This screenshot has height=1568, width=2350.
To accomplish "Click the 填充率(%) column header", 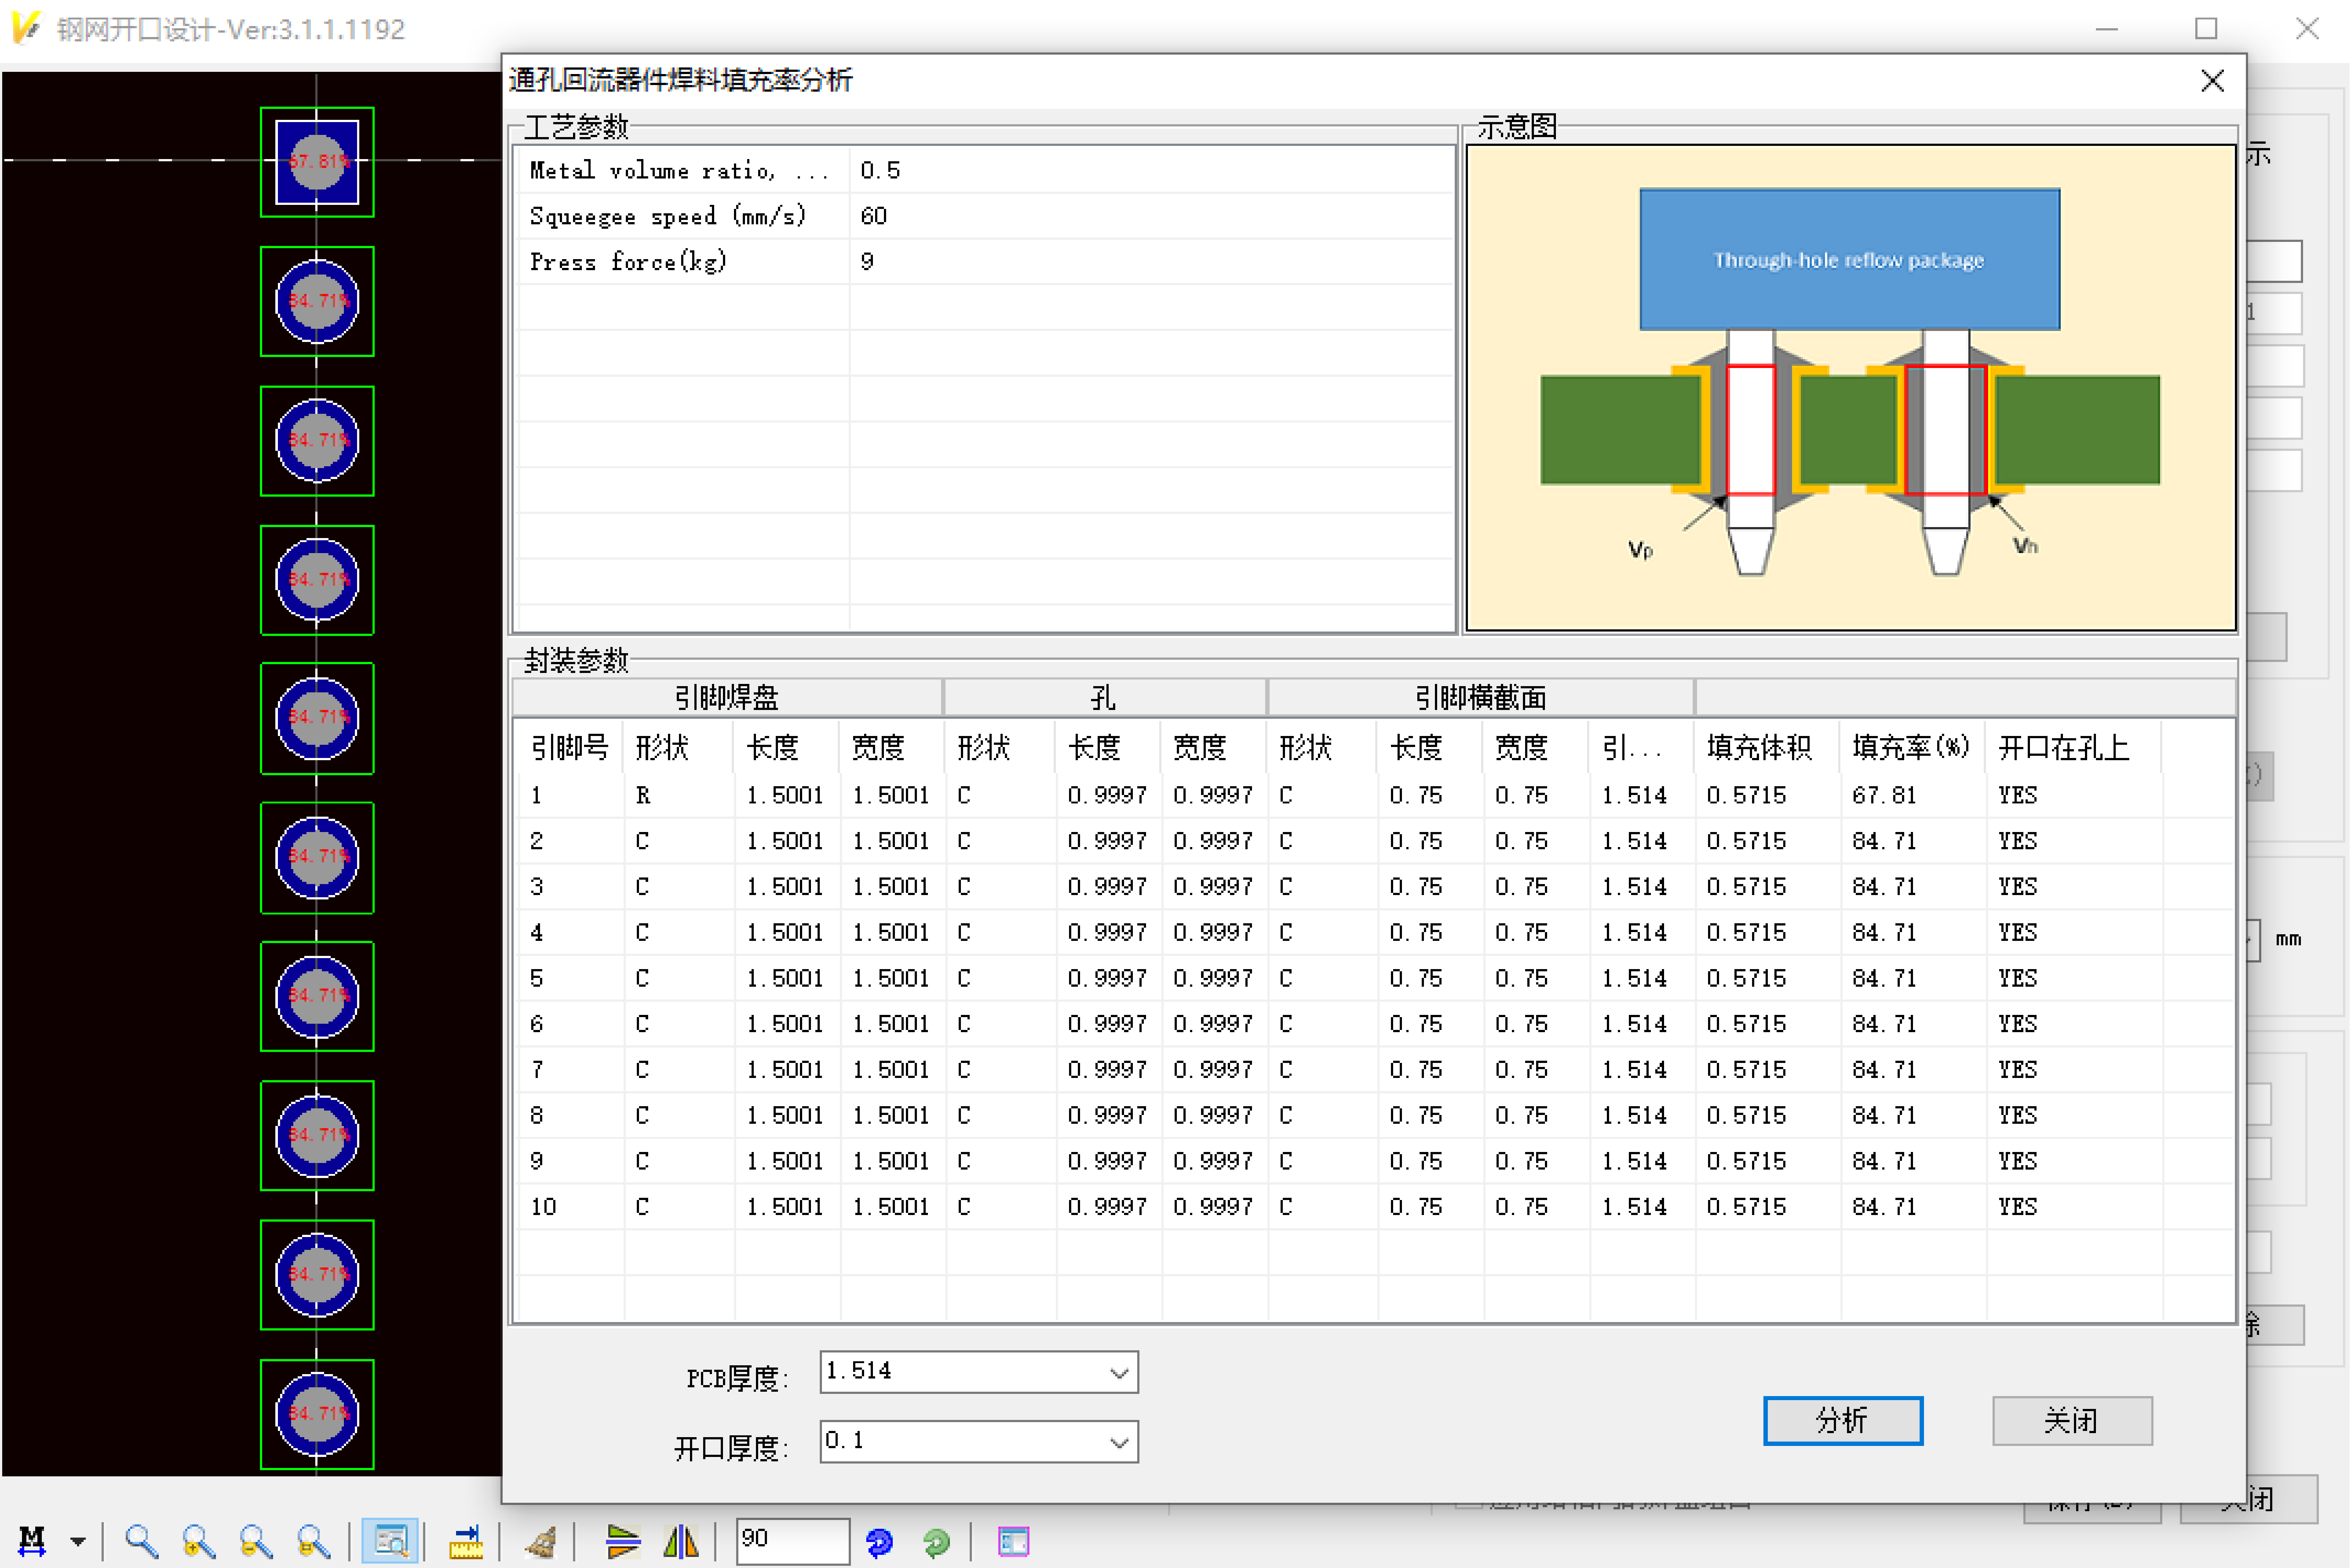I will coord(1910,747).
